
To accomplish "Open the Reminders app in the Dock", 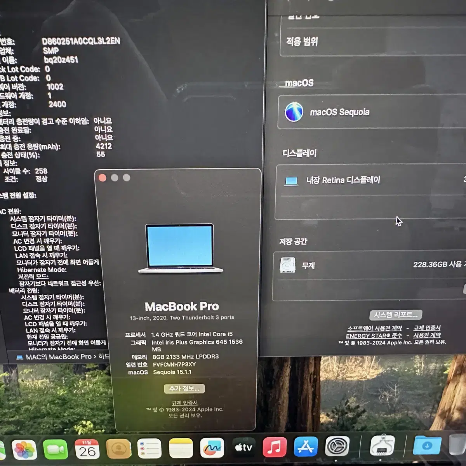I will [150, 449].
